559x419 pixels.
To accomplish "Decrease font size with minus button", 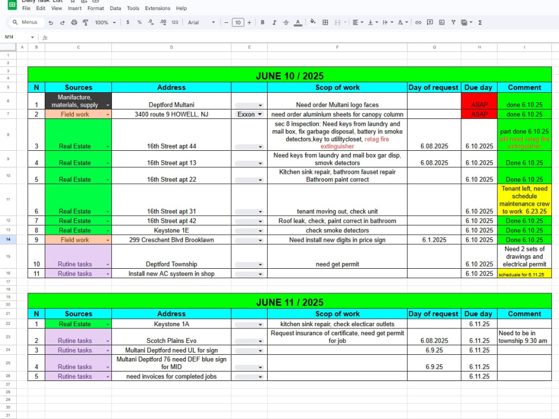I will [x=226, y=22].
